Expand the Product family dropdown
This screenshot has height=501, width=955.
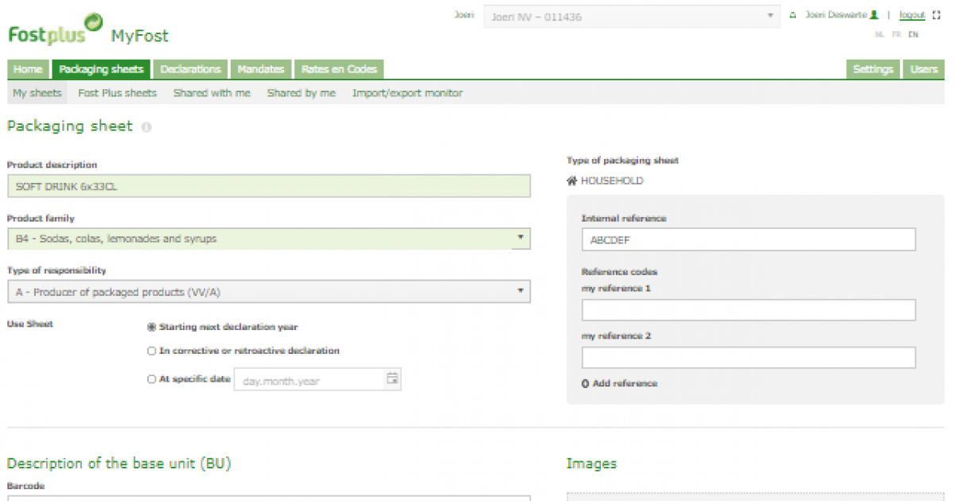click(x=520, y=238)
